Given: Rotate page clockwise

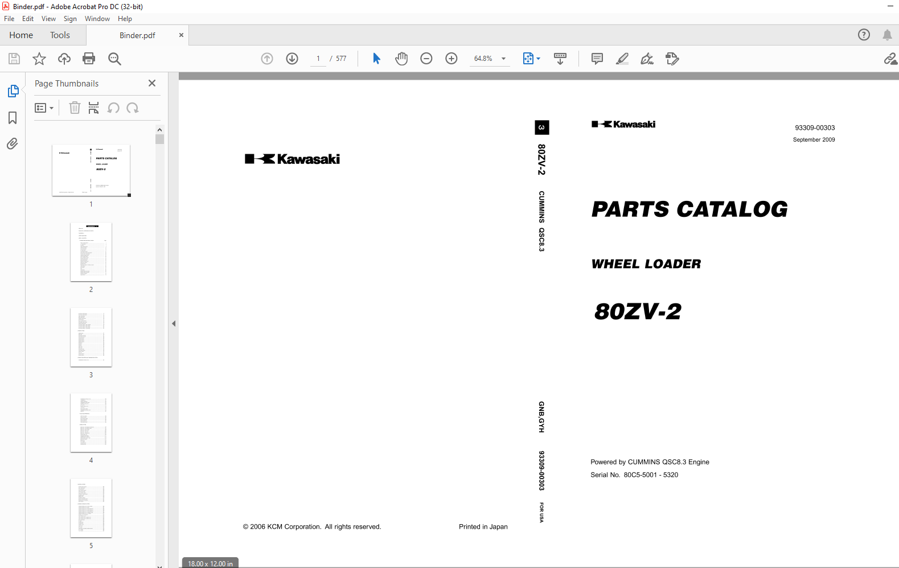Looking at the screenshot, I should coord(133,108).
